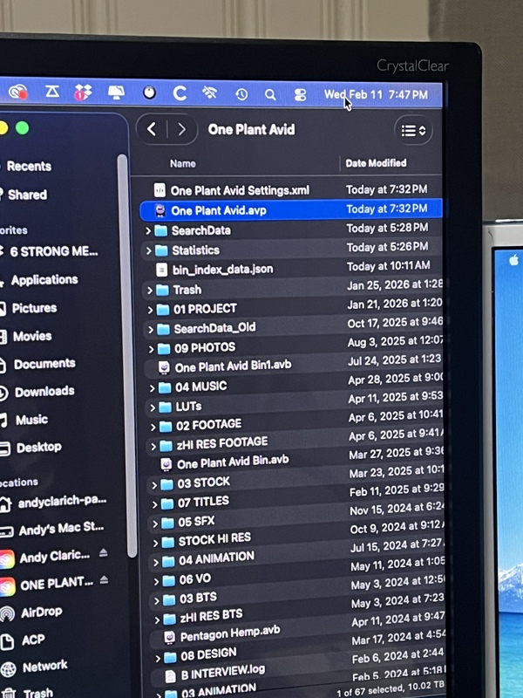Sort files by Date Modified column

pos(376,163)
